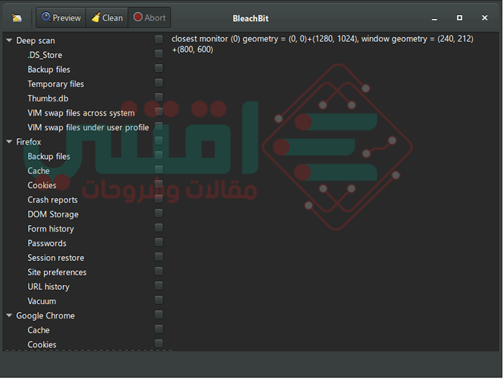Select the Session restore row
Image resolution: width=503 pixels, height=379 pixels.
click(x=56, y=257)
